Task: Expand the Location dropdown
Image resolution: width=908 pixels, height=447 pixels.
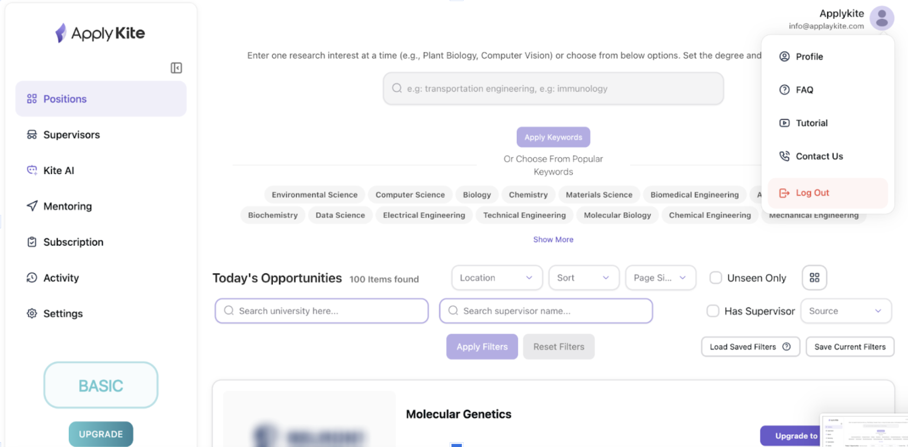Action: [497, 278]
